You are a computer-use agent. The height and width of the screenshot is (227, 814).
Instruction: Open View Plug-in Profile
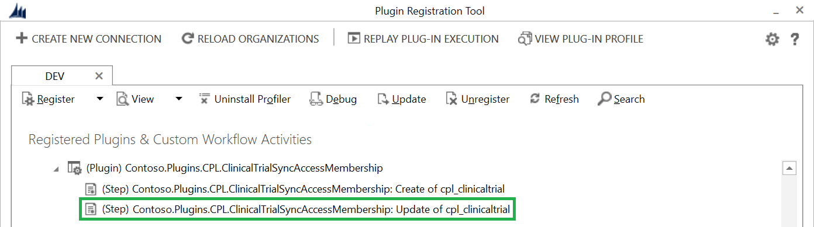click(580, 39)
